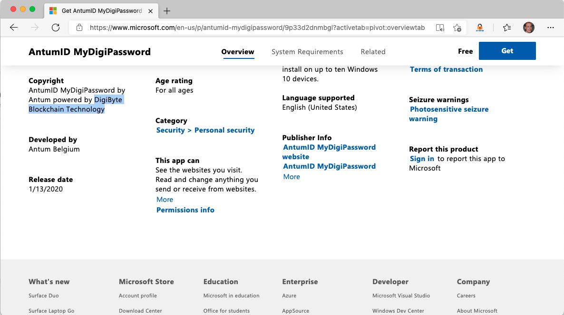Click the highlighted DigiByte text
The height and width of the screenshot is (315, 564).
point(108,100)
